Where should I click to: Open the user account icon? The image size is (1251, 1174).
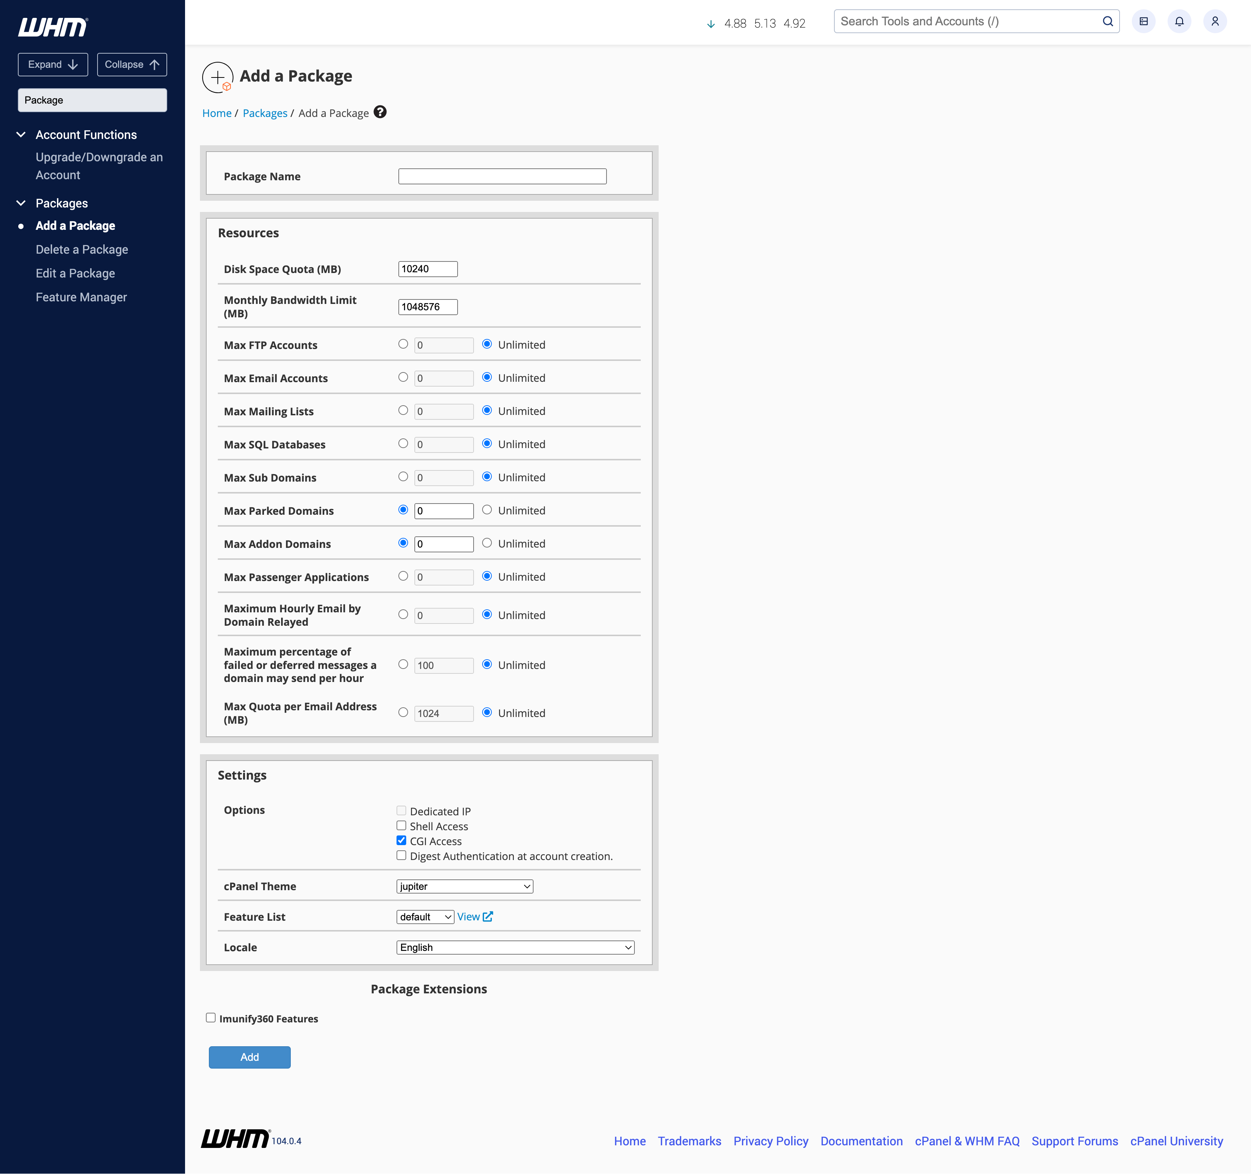click(1215, 21)
